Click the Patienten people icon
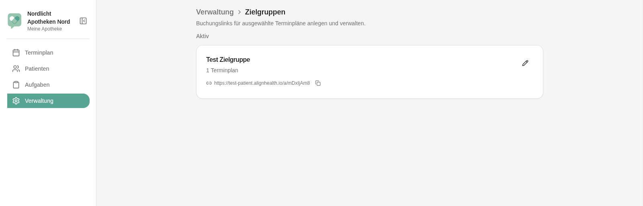 (16, 69)
